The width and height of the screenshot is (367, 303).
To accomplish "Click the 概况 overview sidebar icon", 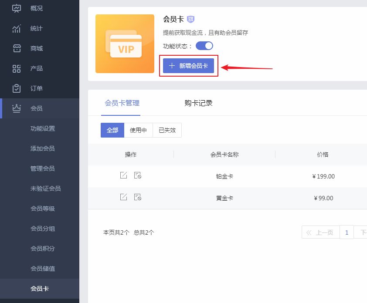I will [x=17, y=8].
